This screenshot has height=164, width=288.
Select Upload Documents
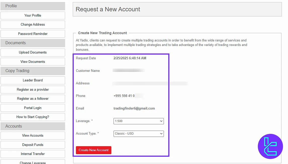(x=33, y=52)
